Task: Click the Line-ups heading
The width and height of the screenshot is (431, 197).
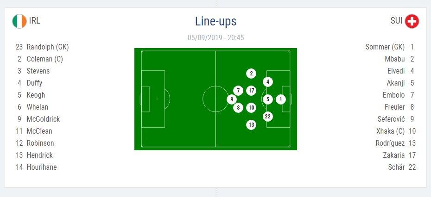Action: click(x=216, y=21)
